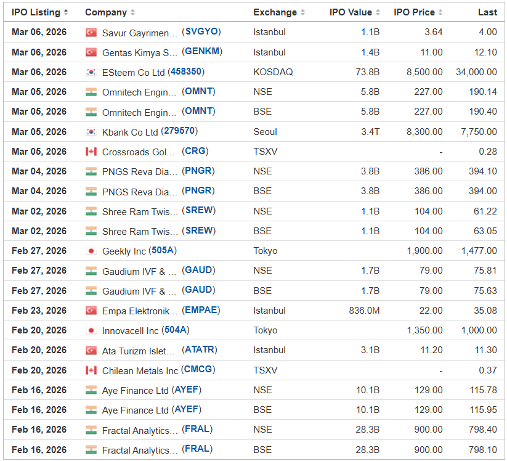
Task: Select company name Geekly Inc
Action: pyautogui.click(x=124, y=251)
